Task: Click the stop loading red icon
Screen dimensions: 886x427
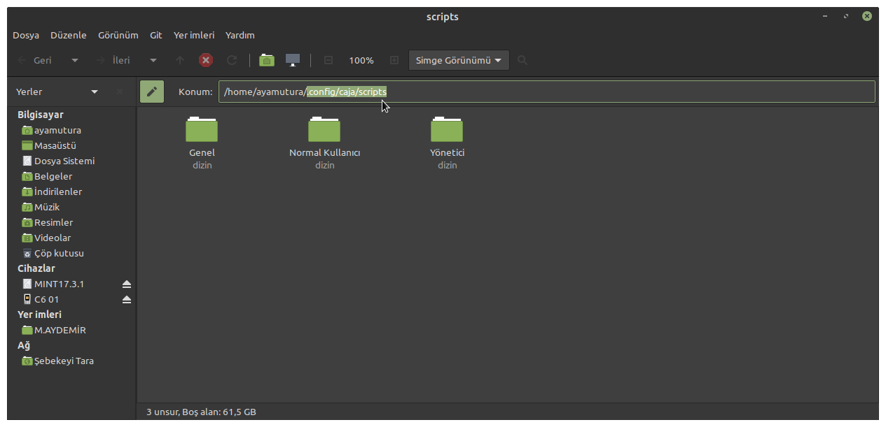Action: 206,60
